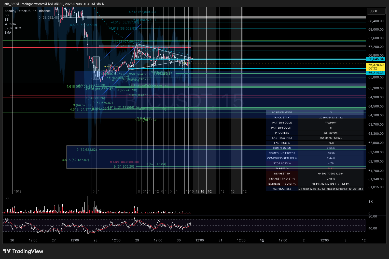Screen dimensions: 389x259
Task: Click the 64996.7768512584 value
Action: click(x=331, y=174)
